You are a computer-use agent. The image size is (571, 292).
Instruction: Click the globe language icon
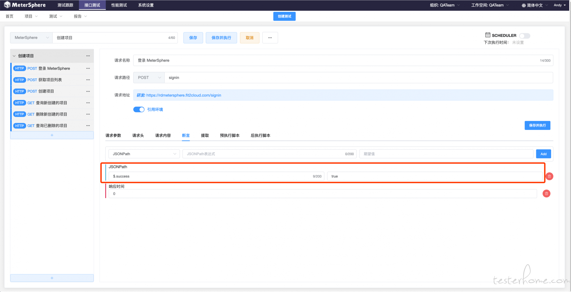(524, 5)
